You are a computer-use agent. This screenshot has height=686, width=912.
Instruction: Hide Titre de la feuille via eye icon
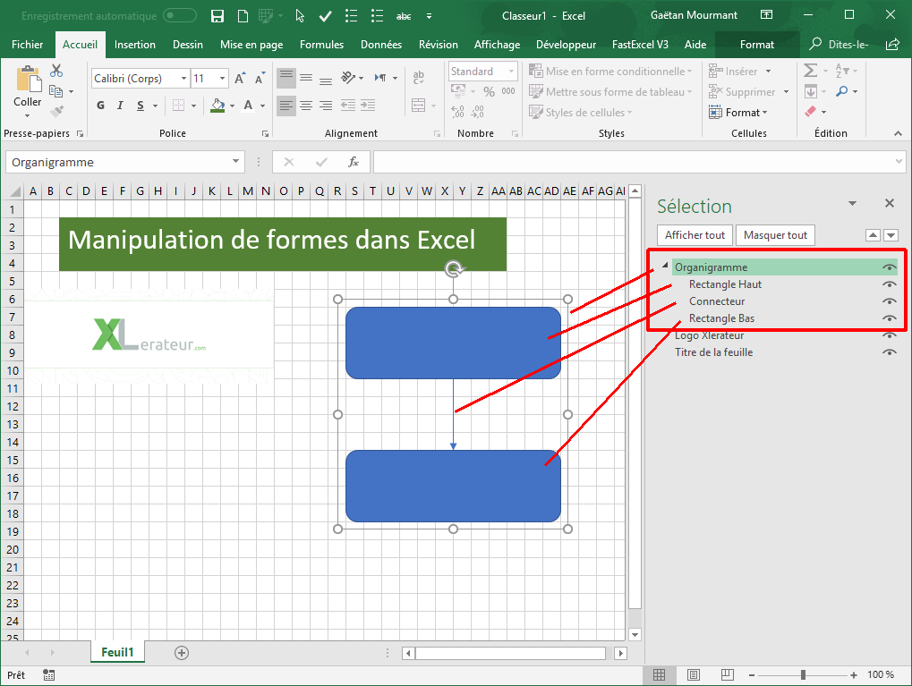coord(889,352)
